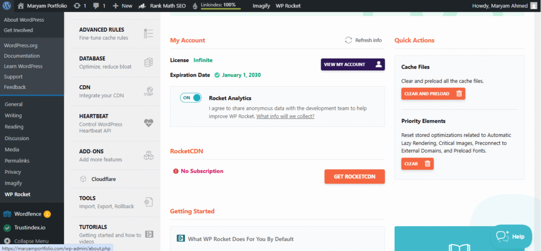This screenshot has height=251, width=541.
Task: Open the Help chat button
Action: (511, 237)
